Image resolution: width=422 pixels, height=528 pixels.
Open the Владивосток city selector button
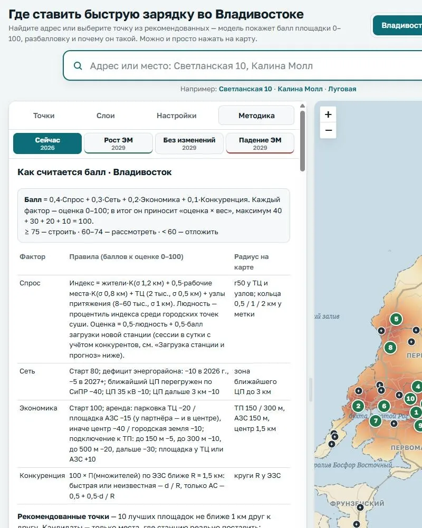(398, 25)
